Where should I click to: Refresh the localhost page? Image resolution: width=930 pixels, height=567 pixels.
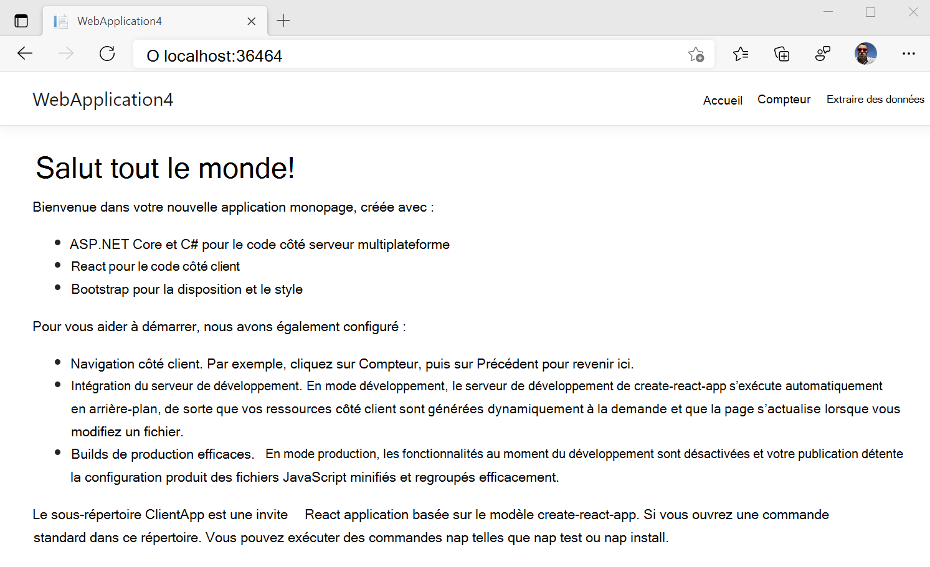click(107, 54)
